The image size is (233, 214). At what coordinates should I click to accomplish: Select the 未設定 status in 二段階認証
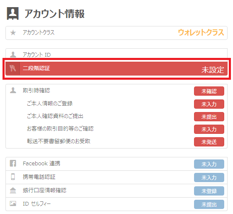[212, 70]
